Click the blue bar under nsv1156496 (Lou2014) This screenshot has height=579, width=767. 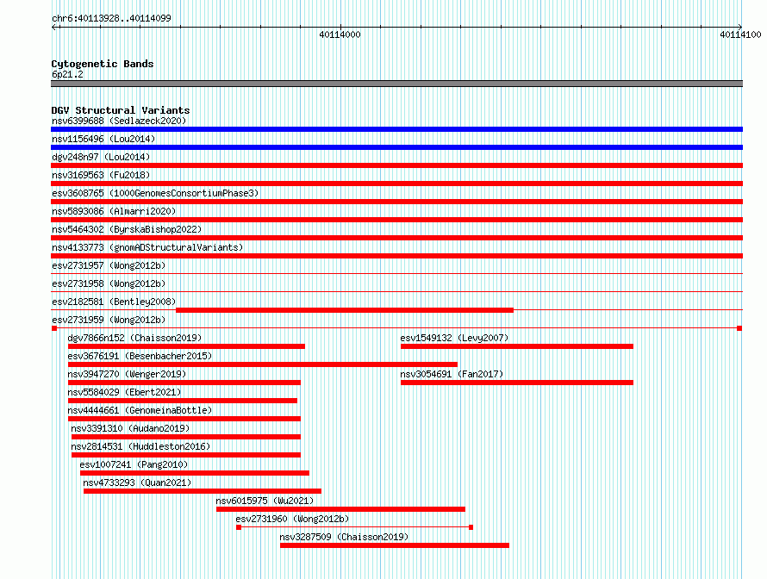click(396, 147)
